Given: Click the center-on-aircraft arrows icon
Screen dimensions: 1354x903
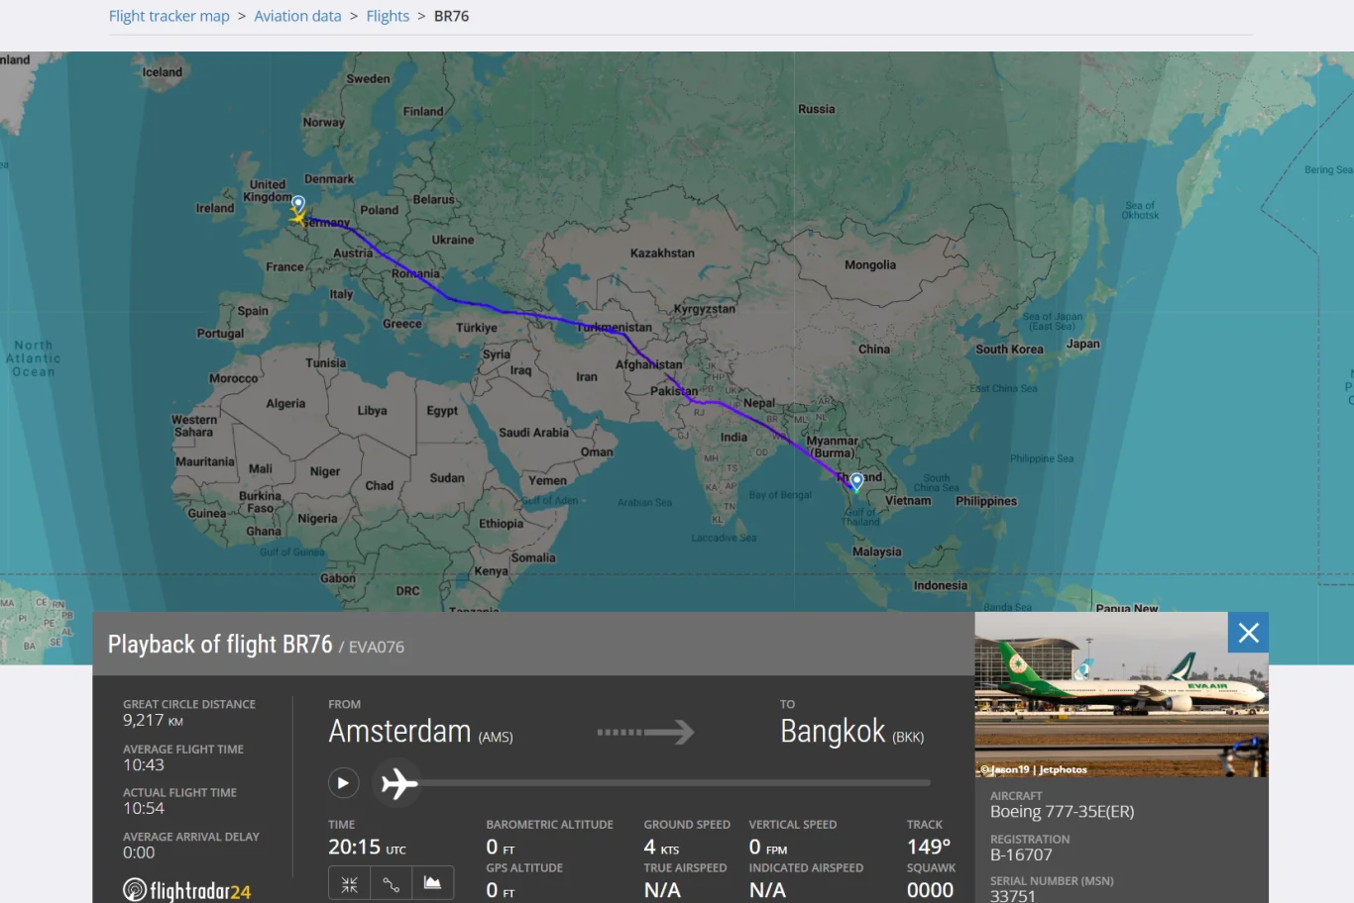Looking at the screenshot, I should click(x=350, y=883).
